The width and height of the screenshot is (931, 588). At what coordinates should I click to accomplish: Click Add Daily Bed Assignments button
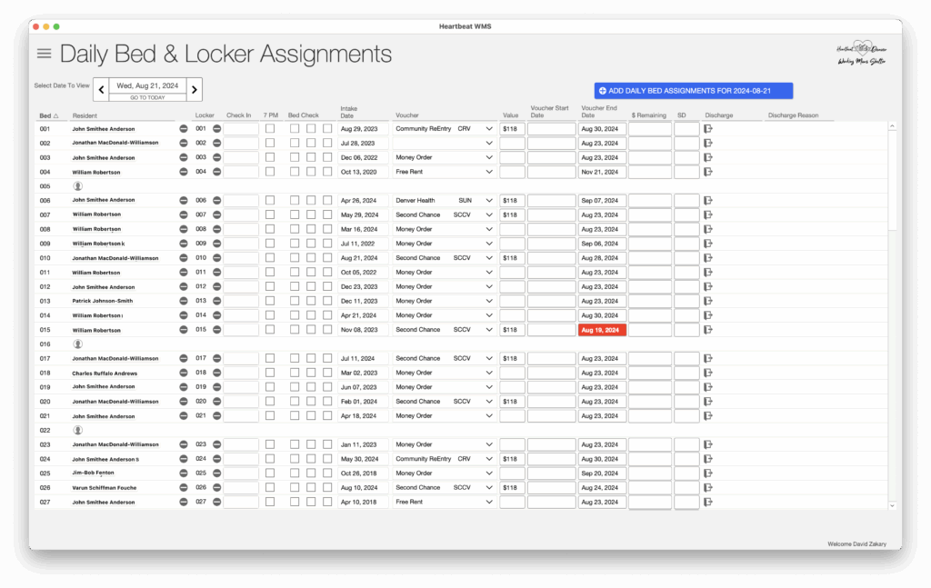[694, 91]
